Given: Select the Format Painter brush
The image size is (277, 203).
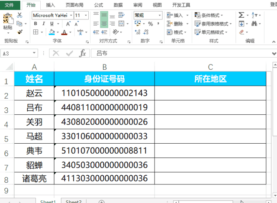Looking at the screenshot, I should [x=19, y=32].
